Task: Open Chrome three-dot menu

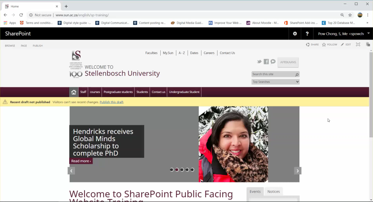Action: [x=368, y=15]
